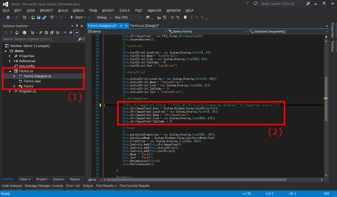The height and width of the screenshot is (197, 337).
Task: Open the Package Manager Console tab
Action: (44, 186)
